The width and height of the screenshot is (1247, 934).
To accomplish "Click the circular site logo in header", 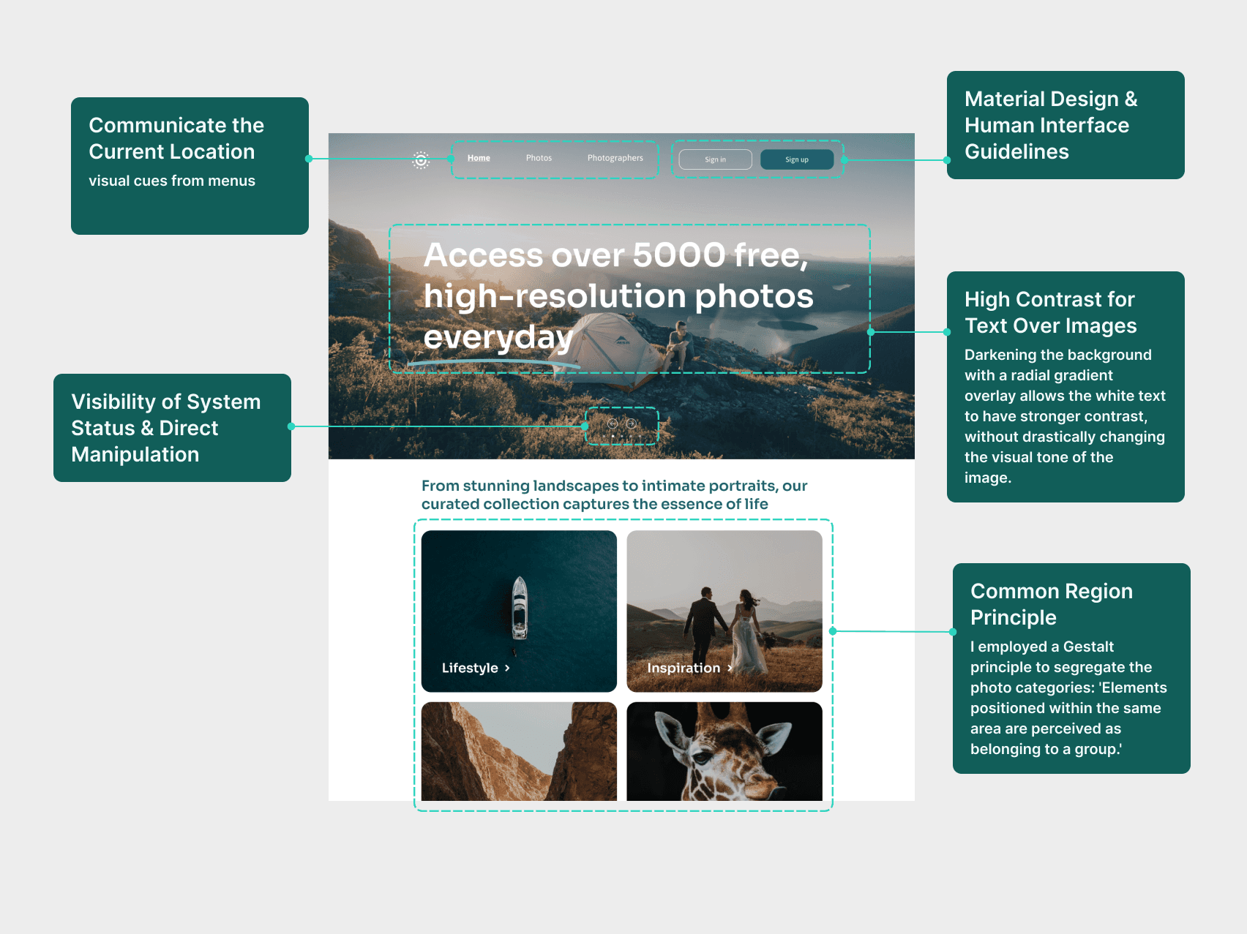I will click(421, 160).
